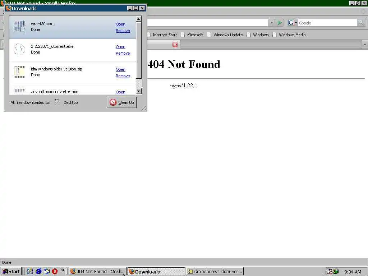Open the Windows Media bookmark
This screenshot has height=276, width=368.
point(289,35)
